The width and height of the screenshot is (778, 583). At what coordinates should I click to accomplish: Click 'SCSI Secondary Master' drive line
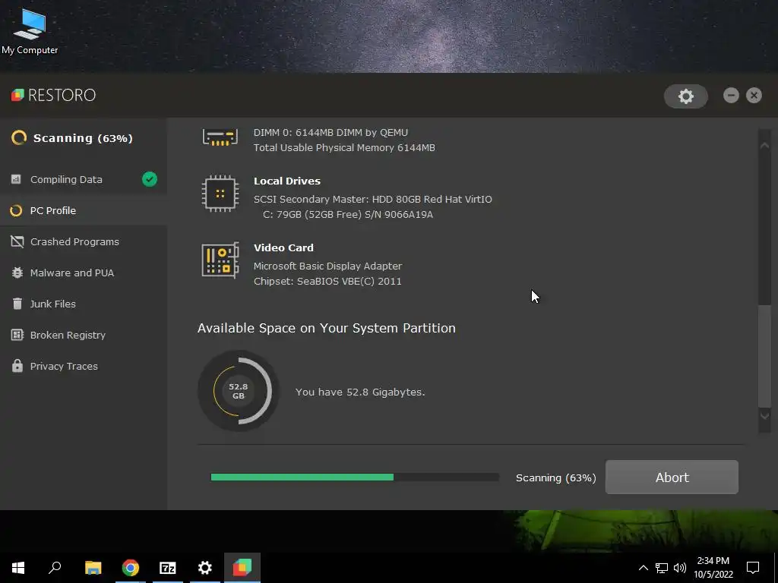(372, 200)
